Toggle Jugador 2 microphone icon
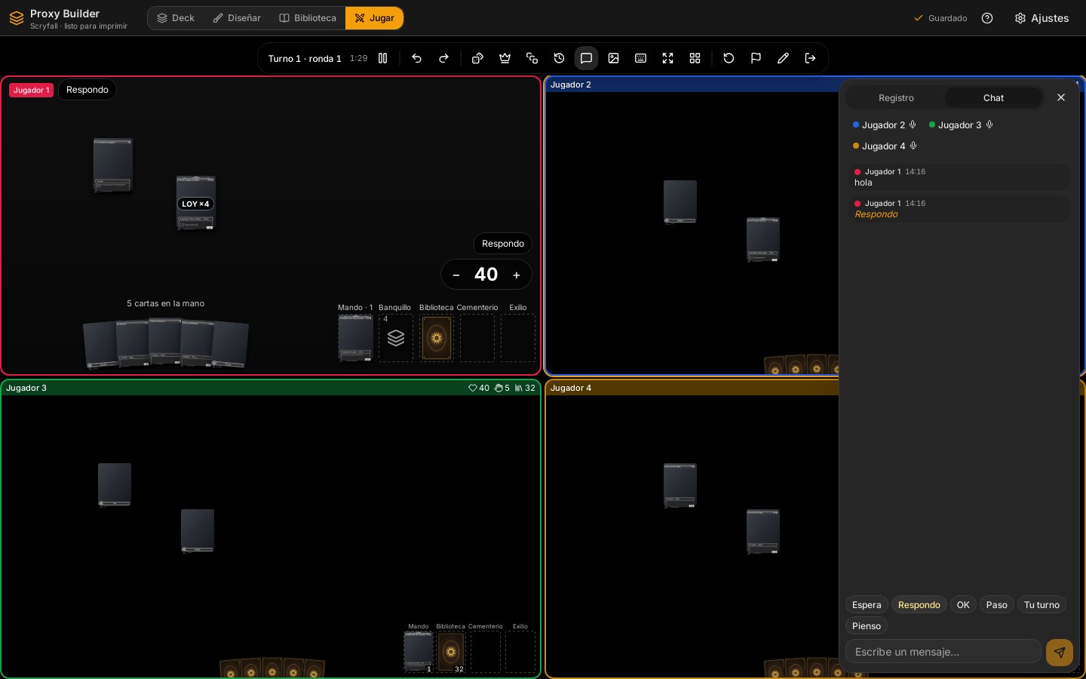 pyautogui.click(x=913, y=124)
